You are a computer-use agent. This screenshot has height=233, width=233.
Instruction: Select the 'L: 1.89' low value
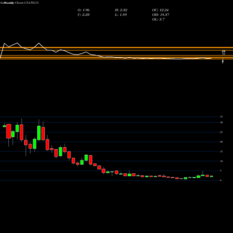(121, 15)
